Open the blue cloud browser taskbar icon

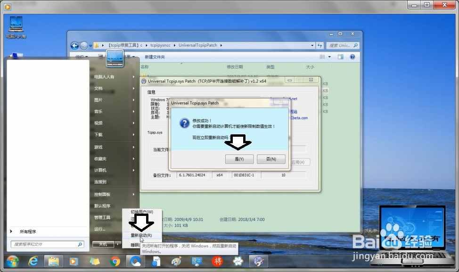click(136, 261)
